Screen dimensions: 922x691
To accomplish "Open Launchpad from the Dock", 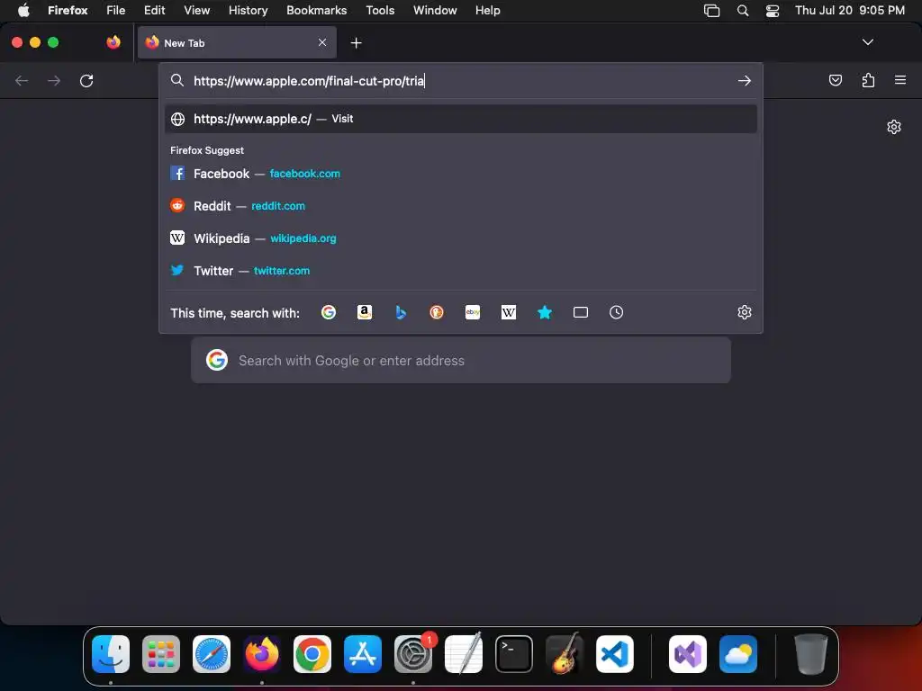I will tap(161, 654).
